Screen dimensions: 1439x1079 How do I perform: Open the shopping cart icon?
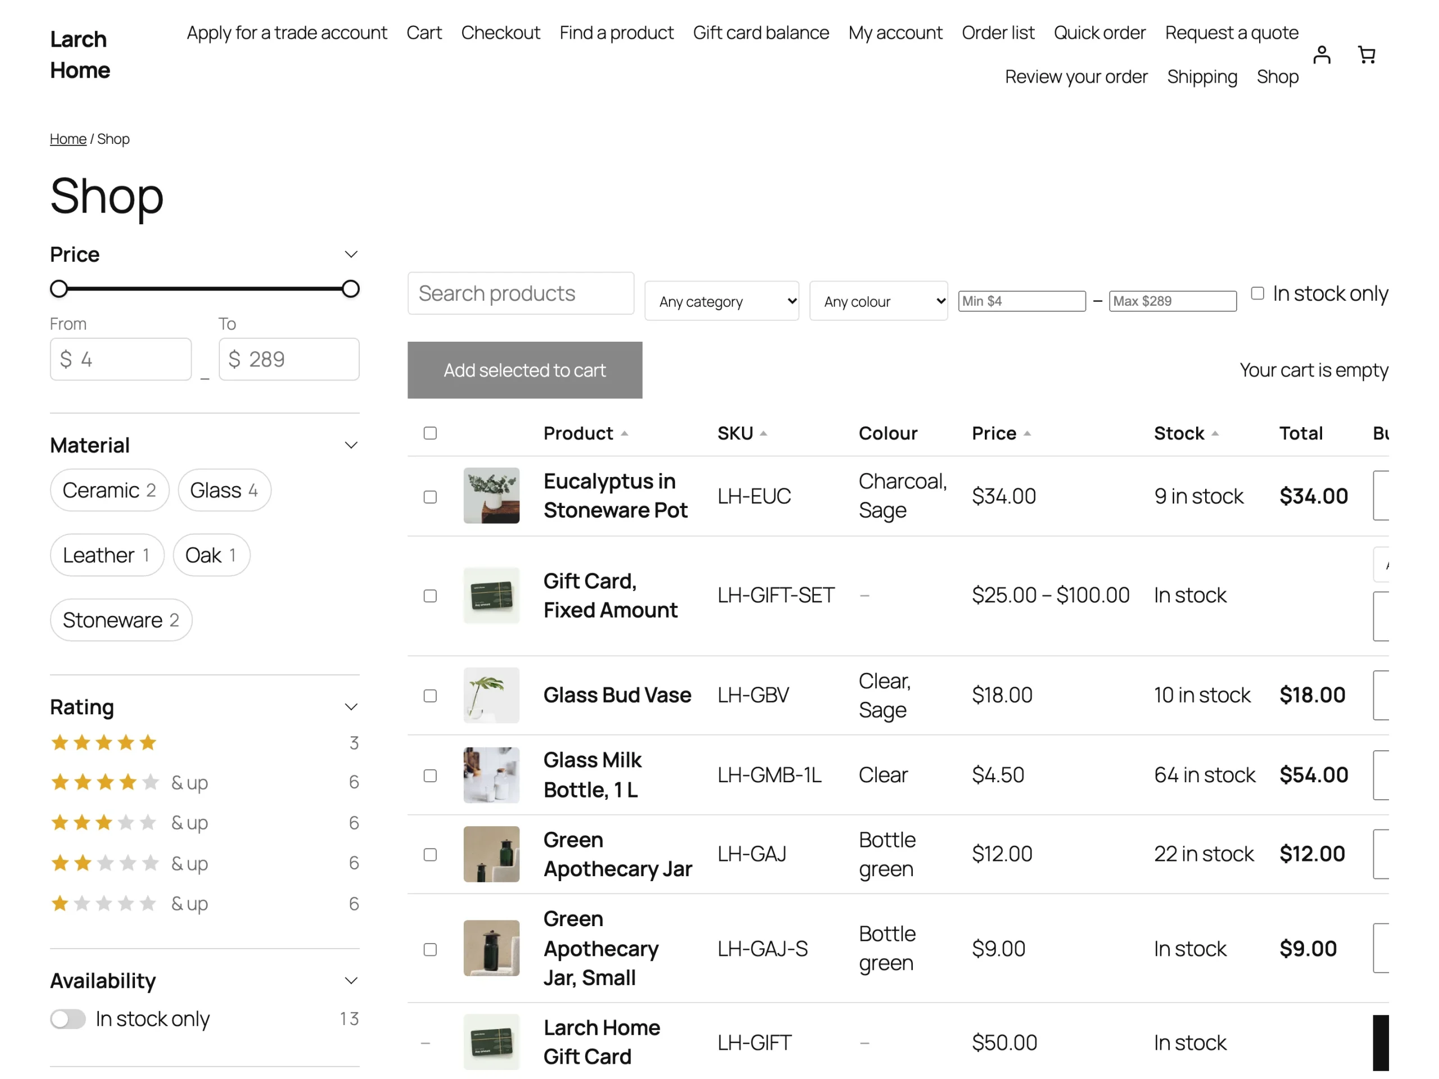tap(1366, 55)
